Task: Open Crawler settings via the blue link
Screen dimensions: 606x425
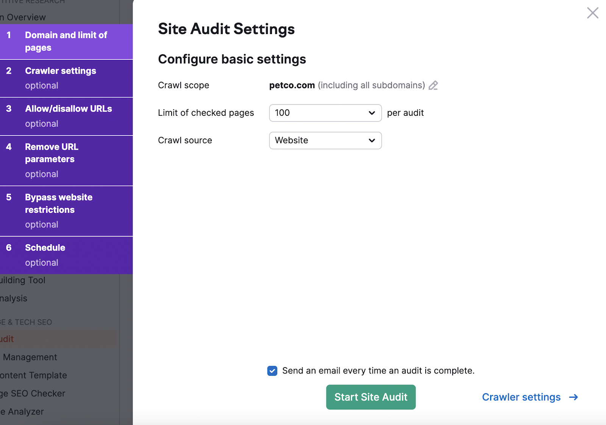Action: click(x=521, y=397)
